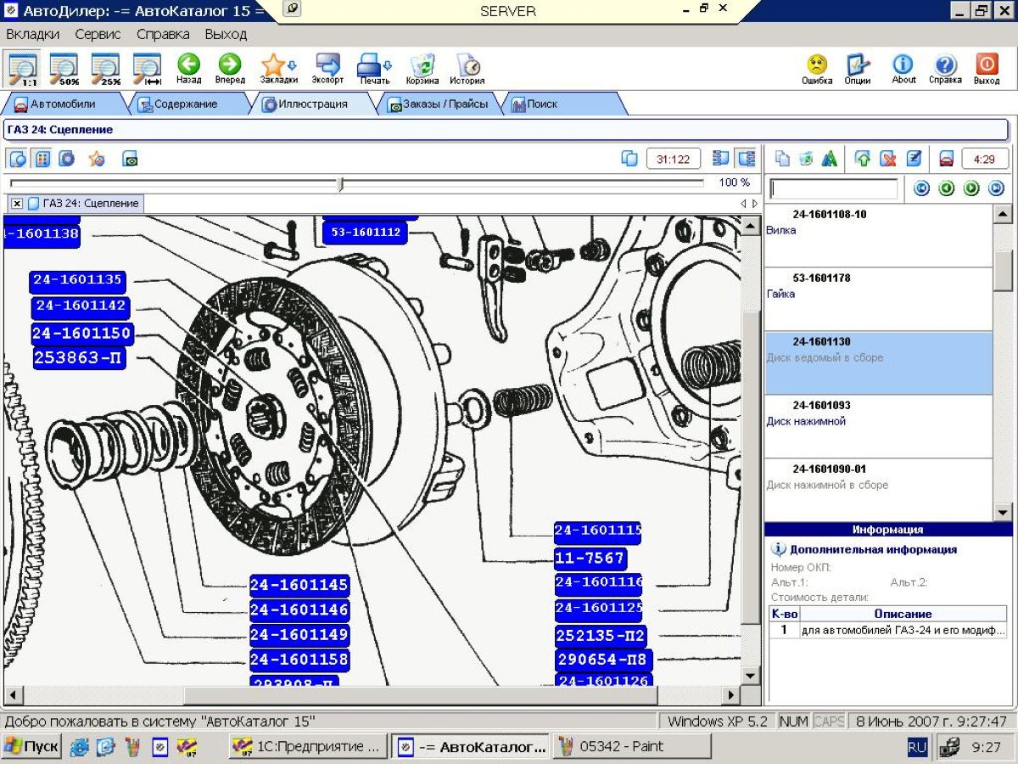Click callout label 53-1601112
1018x764 pixels.
coord(366,233)
